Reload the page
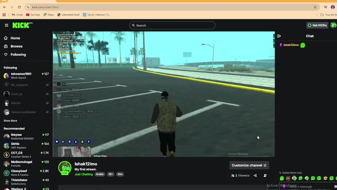The image size is (337, 190). [x=19, y=7]
